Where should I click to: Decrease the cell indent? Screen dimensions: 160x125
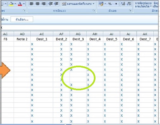click(51, 4)
